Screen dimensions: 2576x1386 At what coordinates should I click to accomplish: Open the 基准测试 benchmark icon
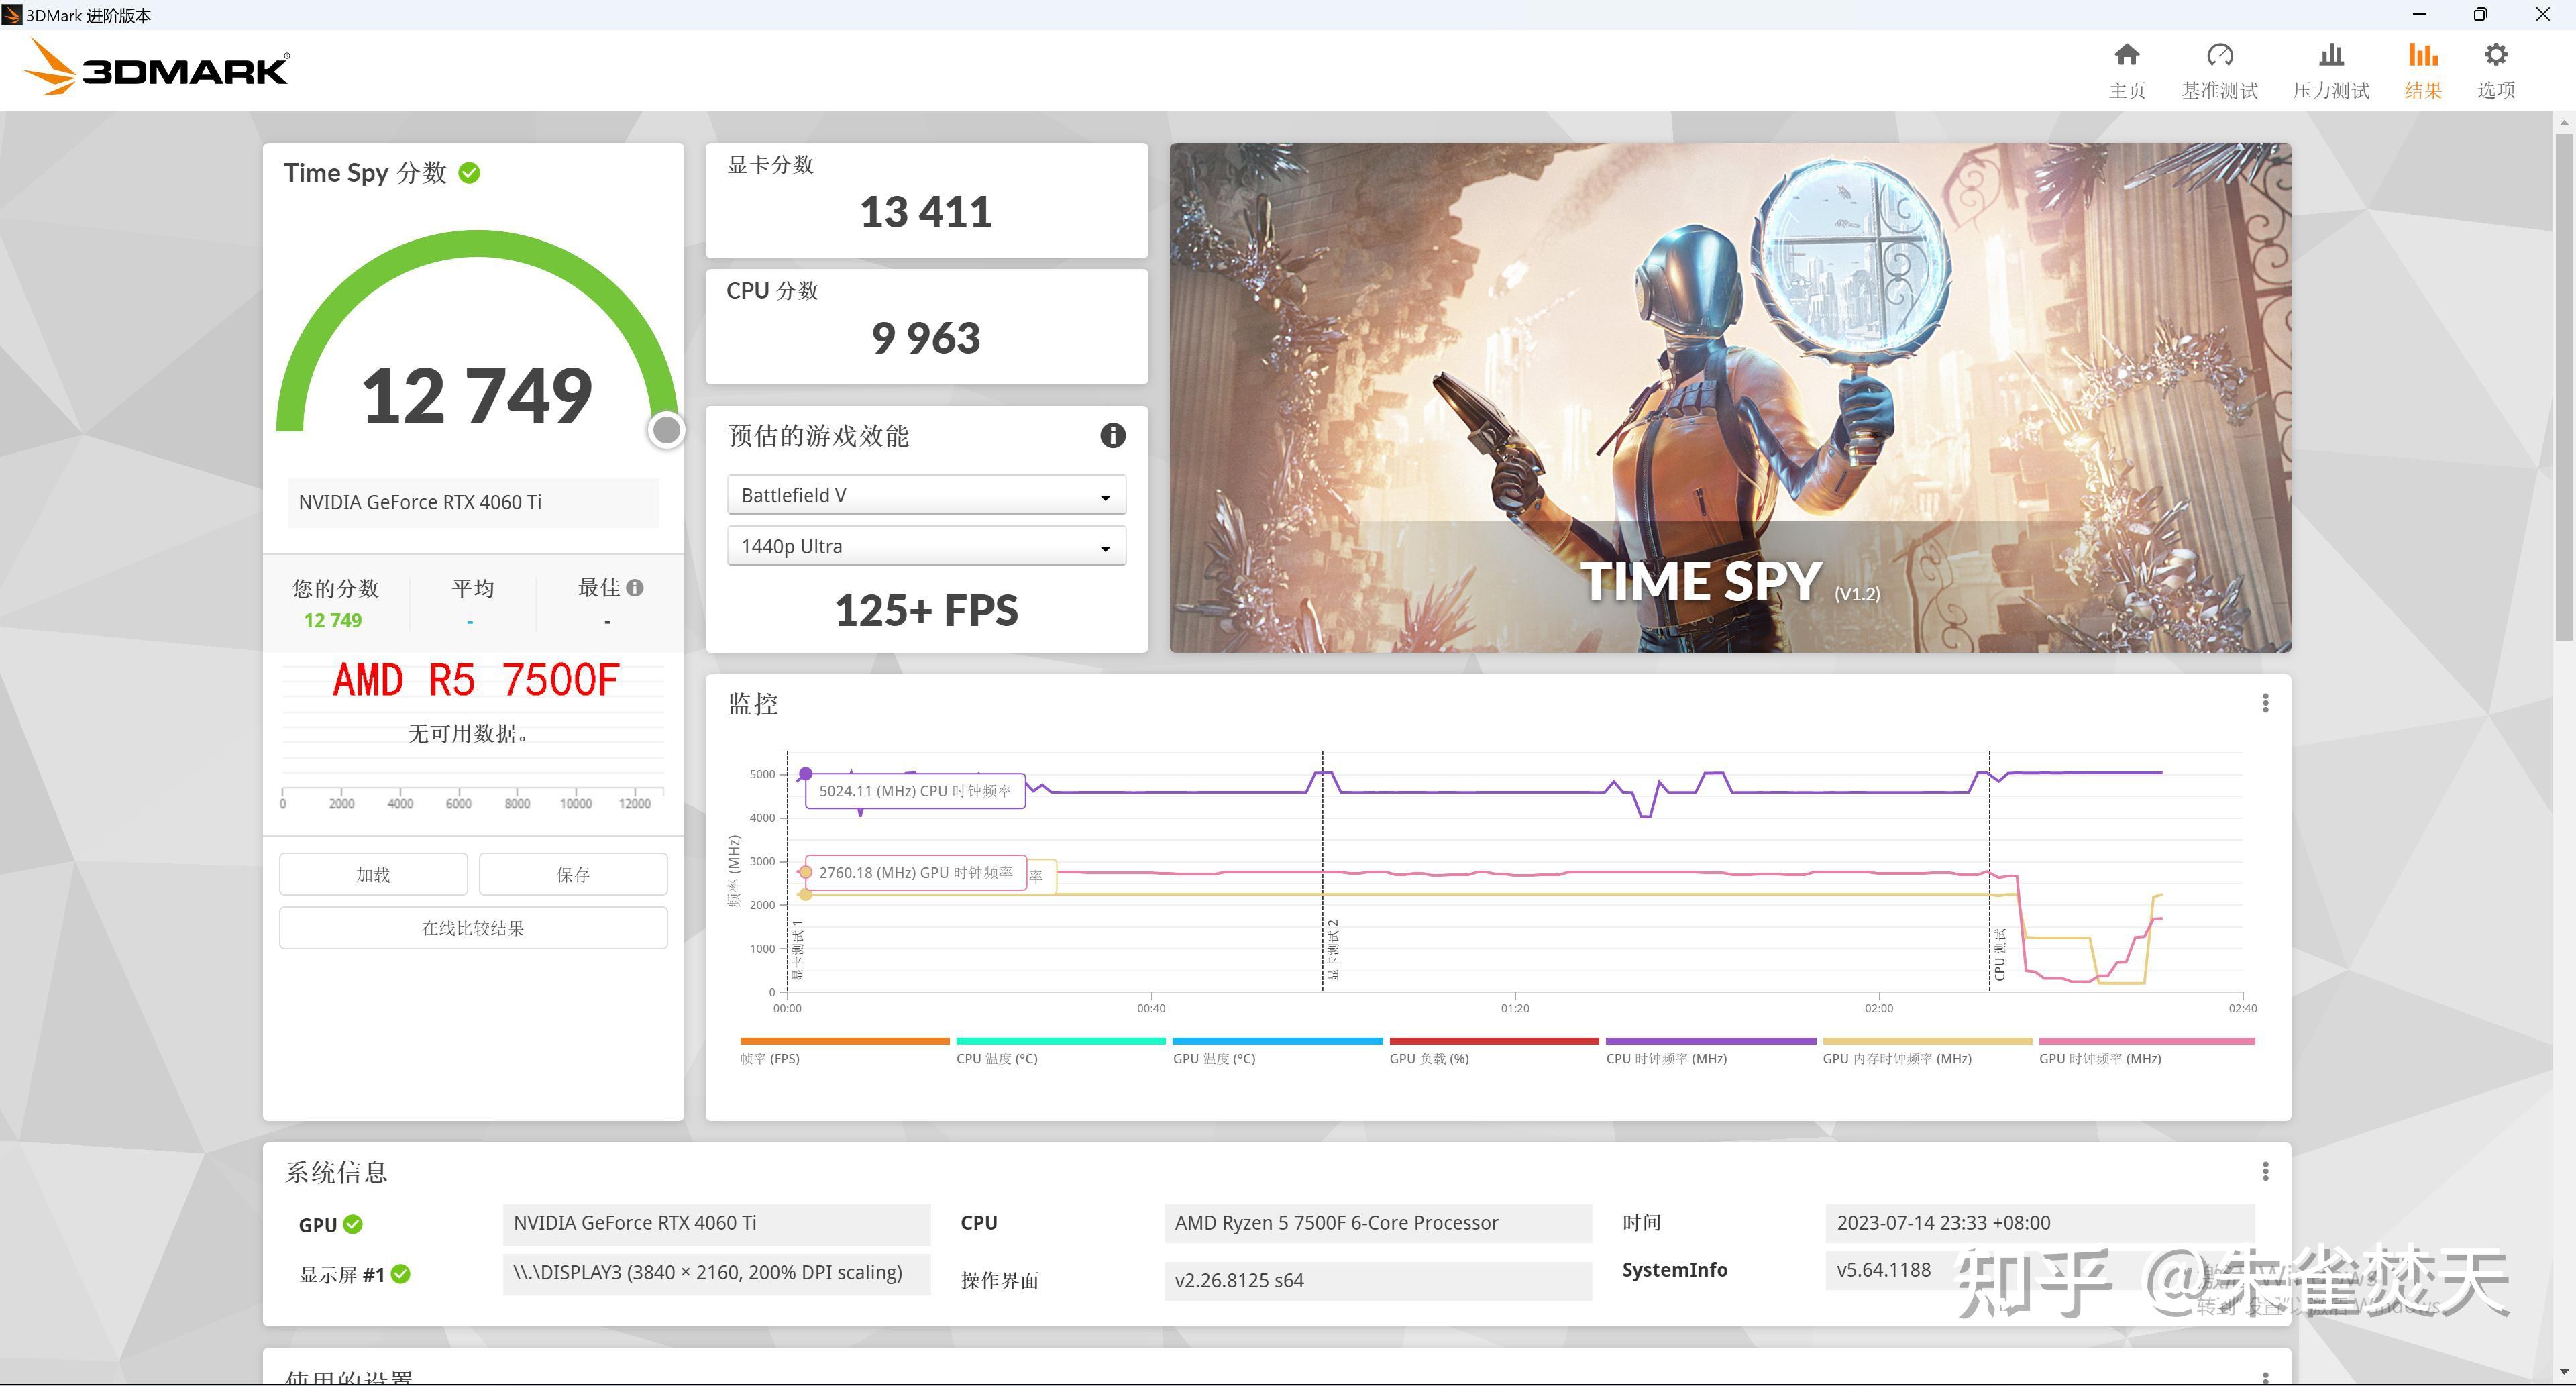coord(2219,68)
